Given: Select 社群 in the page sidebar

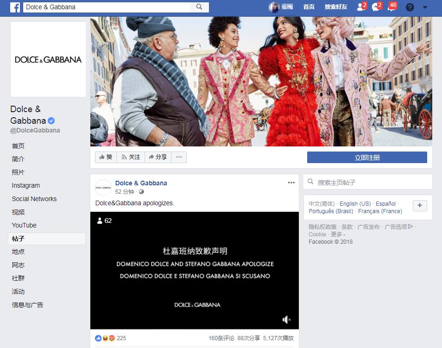Looking at the screenshot, I should (x=18, y=278).
